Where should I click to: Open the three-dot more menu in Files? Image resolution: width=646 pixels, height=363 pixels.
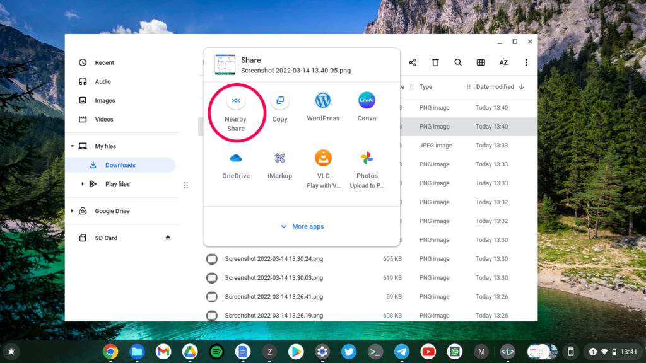tap(526, 62)
